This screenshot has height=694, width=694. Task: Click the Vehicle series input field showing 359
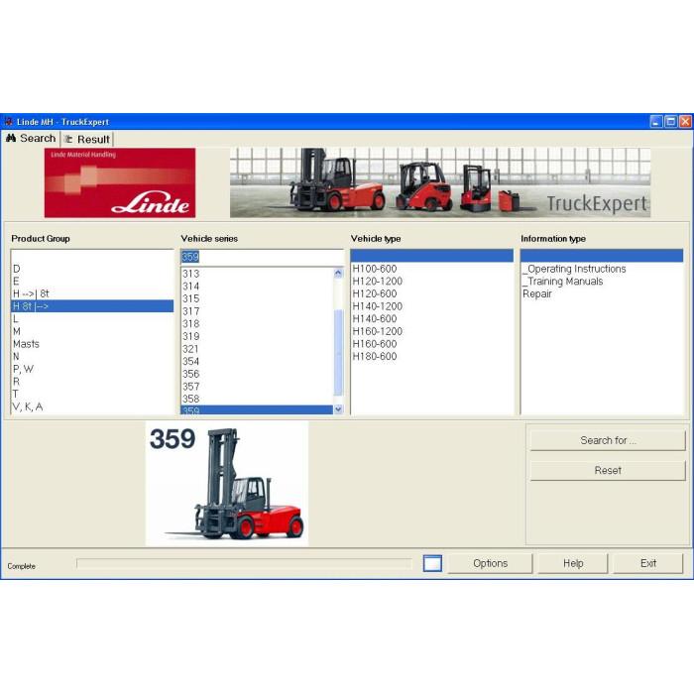click(262, 257)
